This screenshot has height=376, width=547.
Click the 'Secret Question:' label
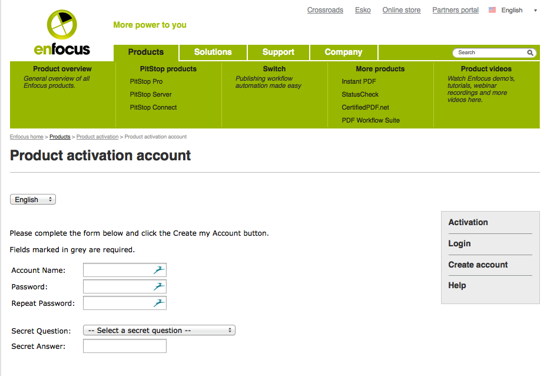pos(41,331)
